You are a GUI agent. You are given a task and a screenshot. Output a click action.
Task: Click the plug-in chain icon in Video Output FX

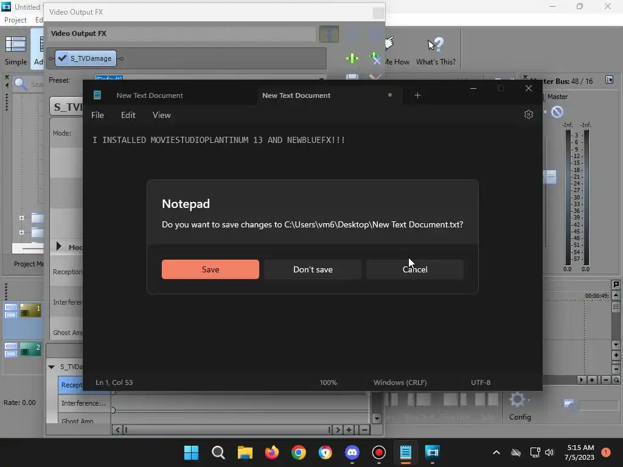tap(329, 34)
